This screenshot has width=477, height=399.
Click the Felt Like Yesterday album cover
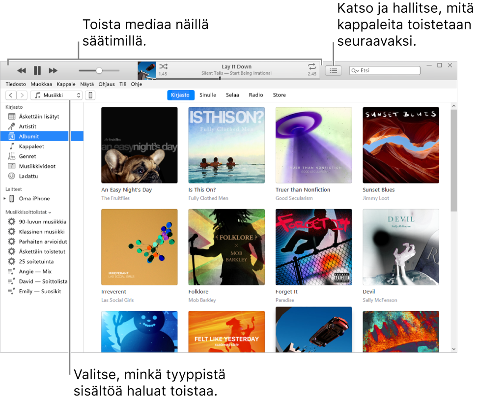tap(226, 332)
